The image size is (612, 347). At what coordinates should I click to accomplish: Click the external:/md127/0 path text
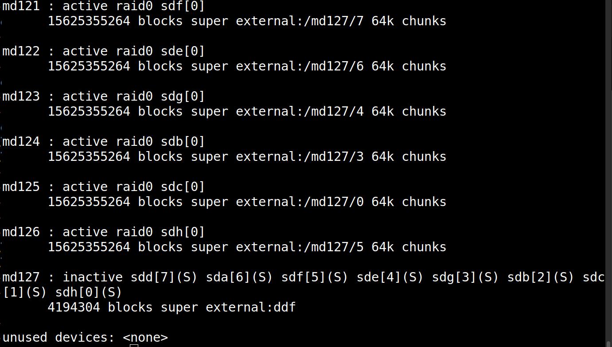coord(300,202)
